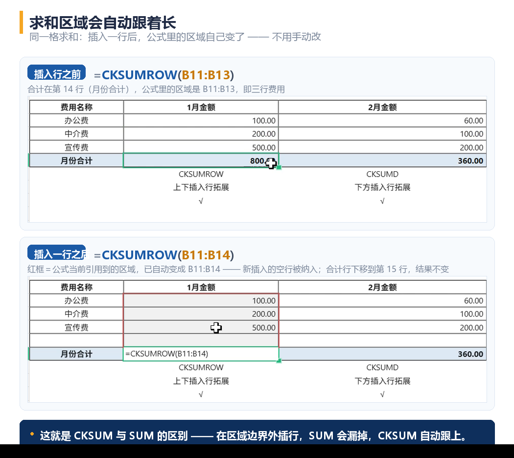Click 费用名称 header in 插入行之前 table
Viewport: 514px width, 458px height.
coord(76,107)
